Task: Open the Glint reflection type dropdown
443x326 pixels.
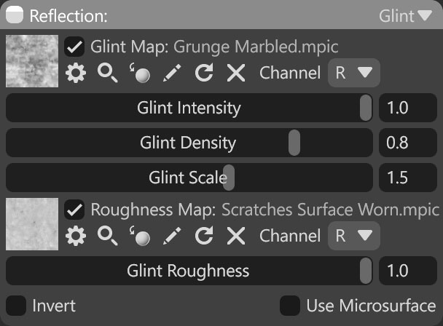Action: tap(405, 16)
